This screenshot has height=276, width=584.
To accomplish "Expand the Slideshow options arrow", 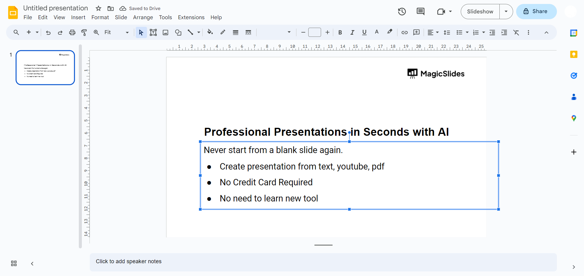I will 506,12.
